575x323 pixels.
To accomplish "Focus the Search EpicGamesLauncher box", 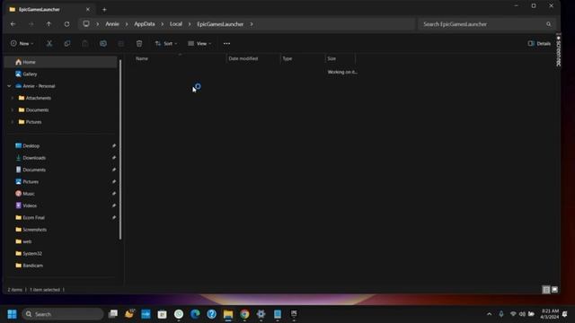I will click(x=486, y=24).
